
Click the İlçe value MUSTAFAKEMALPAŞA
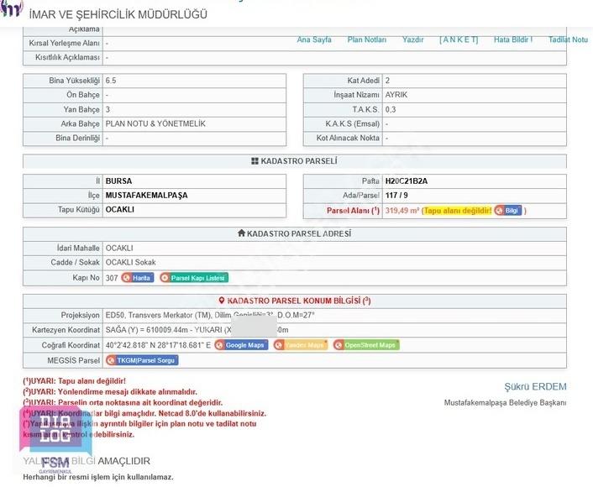pyautogui.click(x=146, y=196)
